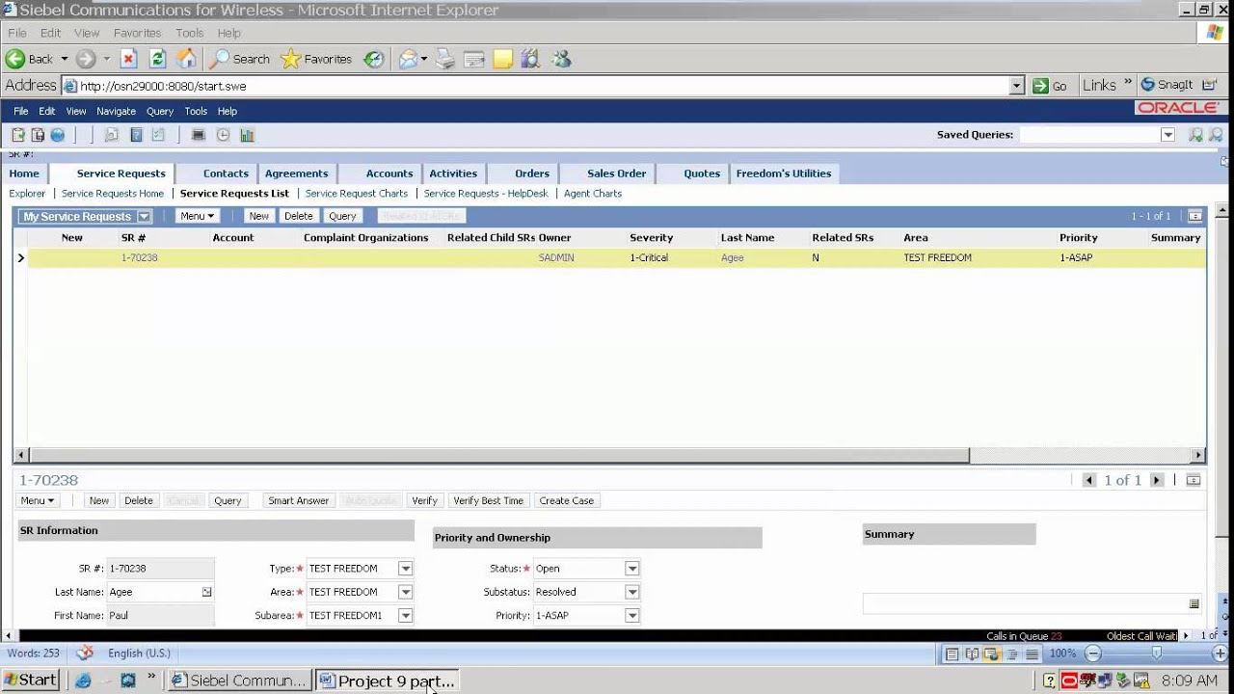Click Word Web Layout view icon in status bar
1234x694 pixels.
coord(991,654)
